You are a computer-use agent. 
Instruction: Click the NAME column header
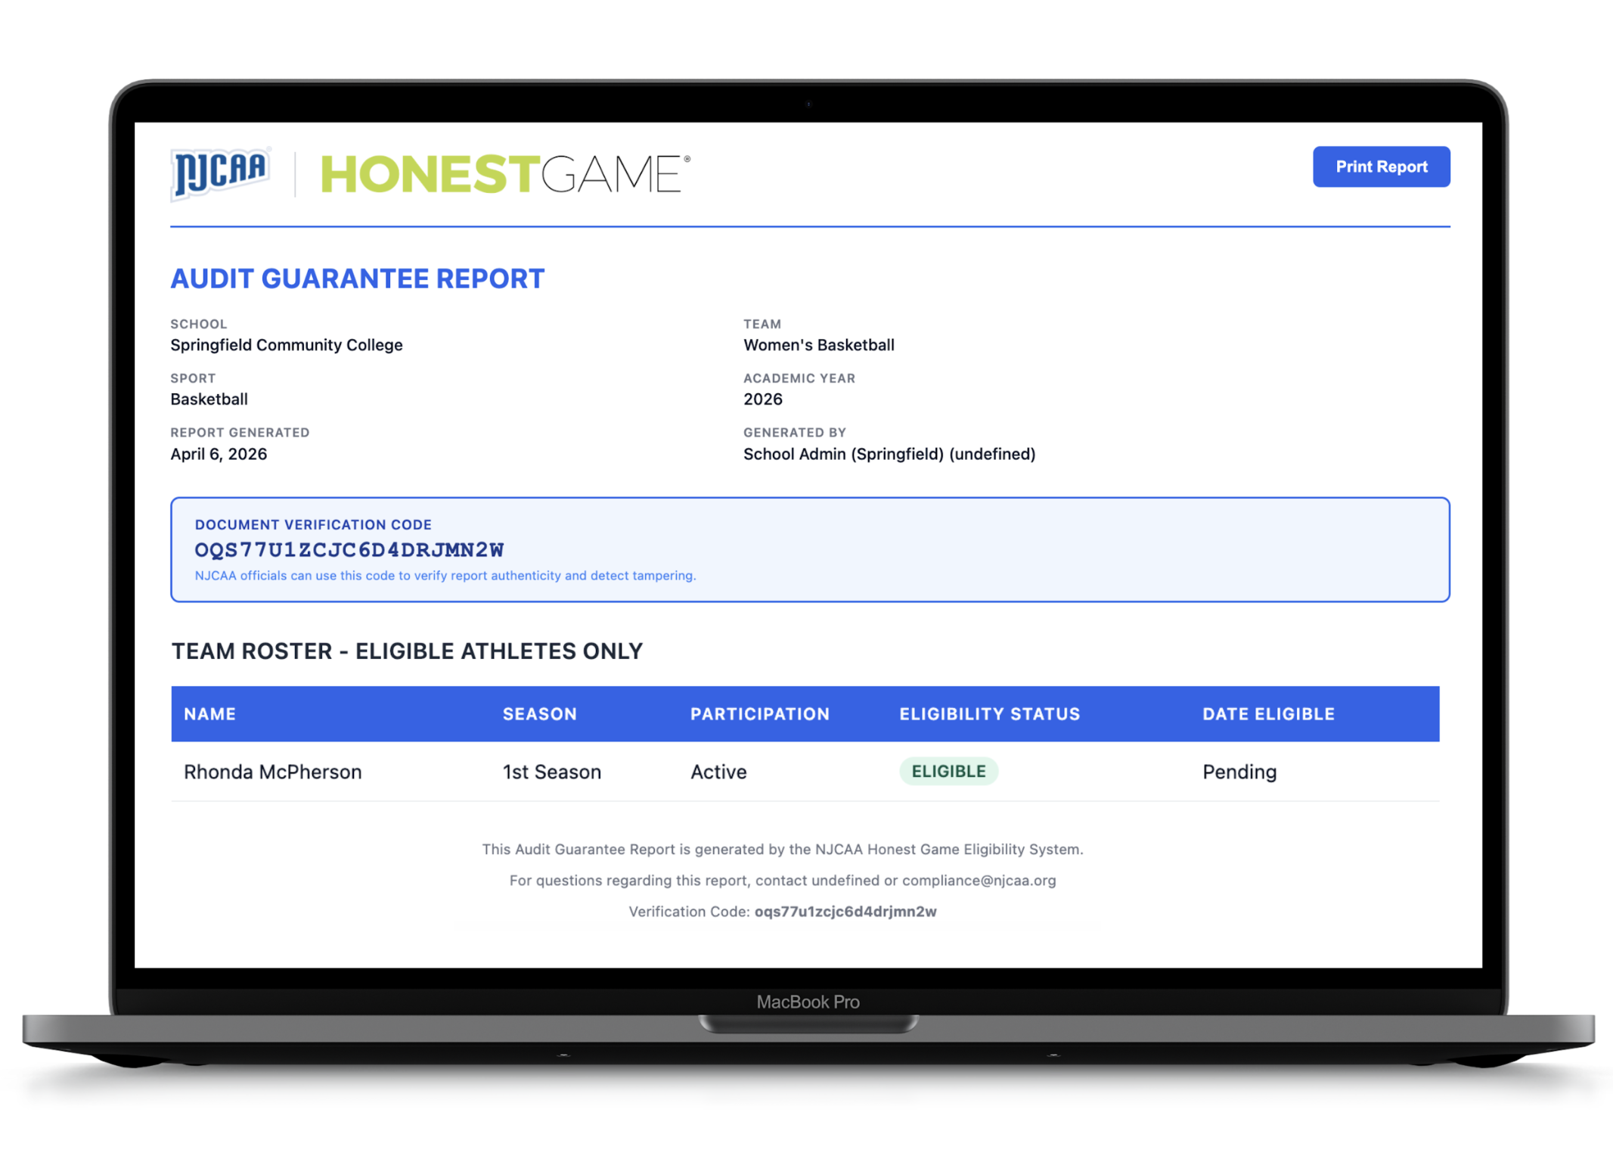pyautogui.click(x=209, y=713)
